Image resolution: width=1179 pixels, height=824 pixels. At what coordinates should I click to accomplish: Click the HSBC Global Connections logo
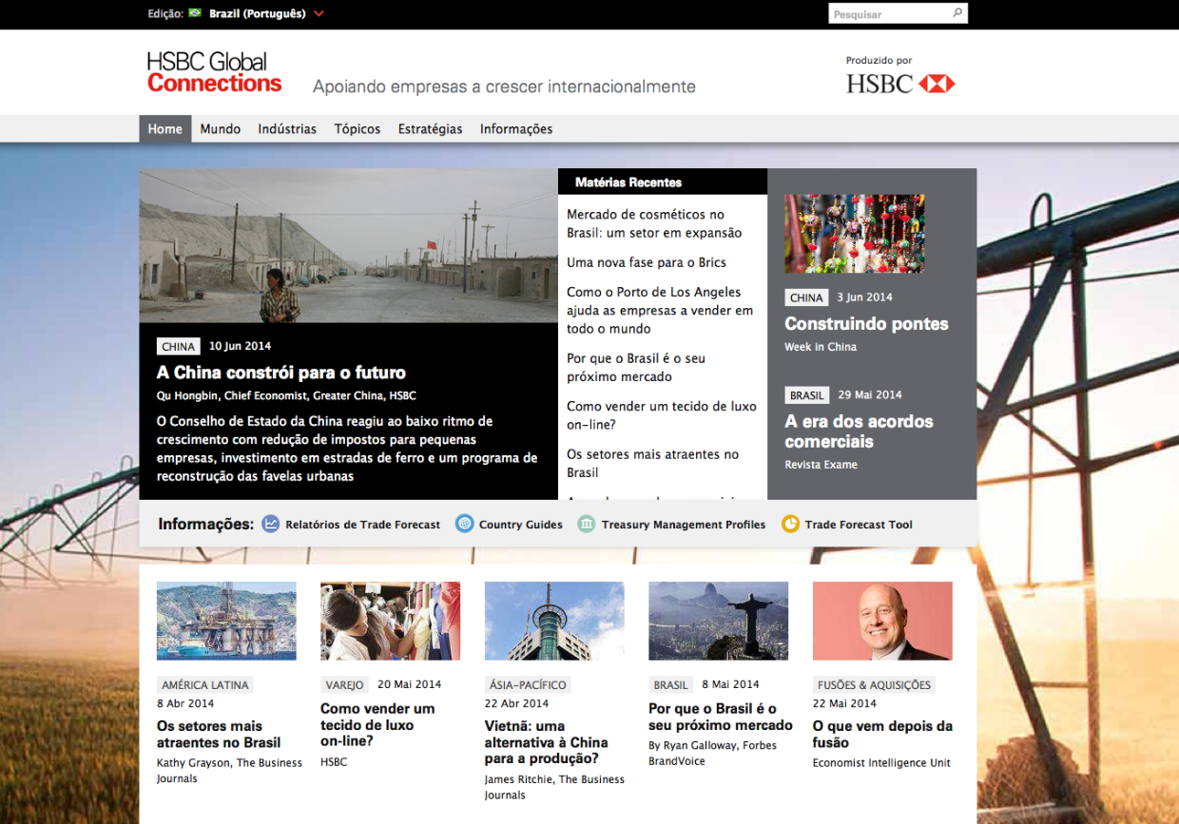[x=215, y=72]
